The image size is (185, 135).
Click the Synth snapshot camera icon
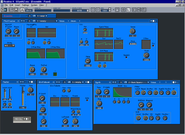(x=125, y=82)
